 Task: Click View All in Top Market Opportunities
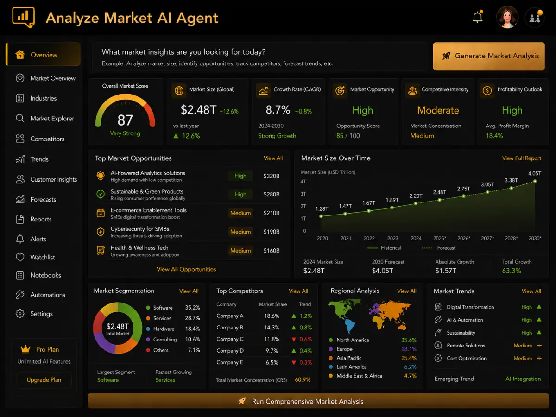[273, 158]
